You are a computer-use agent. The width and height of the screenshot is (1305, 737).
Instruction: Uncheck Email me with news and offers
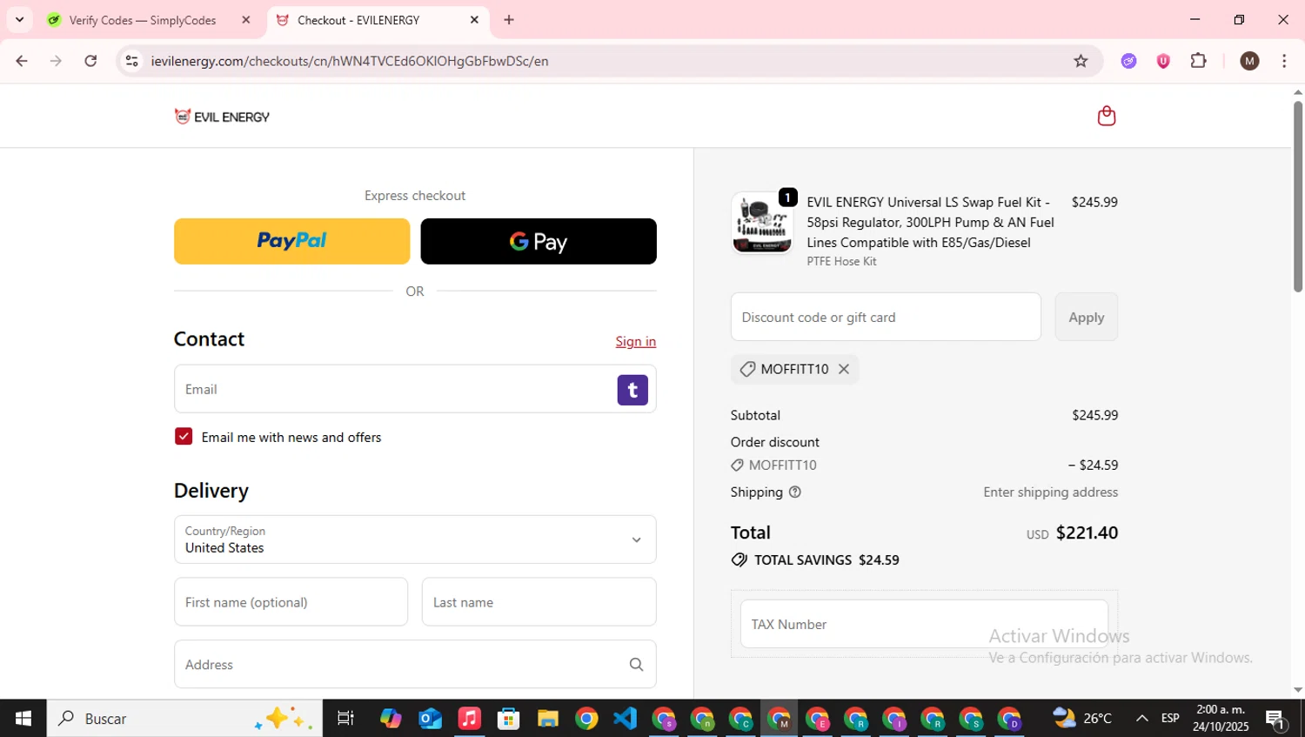tap(184, 437)
